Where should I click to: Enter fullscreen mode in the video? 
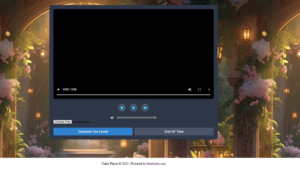point(199,90)
